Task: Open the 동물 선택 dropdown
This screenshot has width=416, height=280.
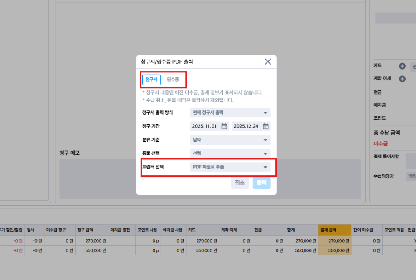Action: pyautogui.click(x=230, y=153)
